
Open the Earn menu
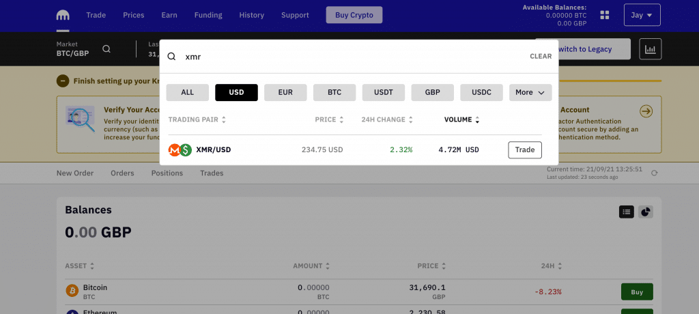[169, 15]
